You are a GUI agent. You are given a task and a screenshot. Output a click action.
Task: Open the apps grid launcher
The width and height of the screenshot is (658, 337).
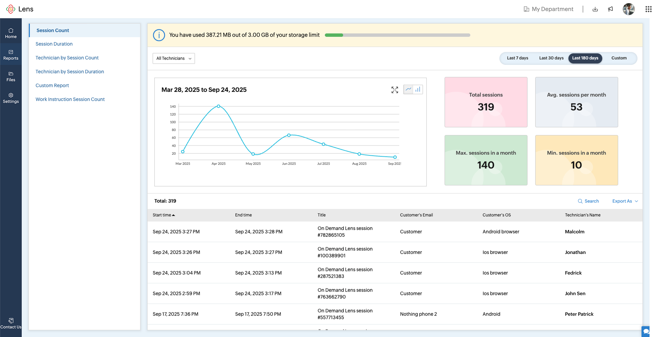[x=648, y=9]
